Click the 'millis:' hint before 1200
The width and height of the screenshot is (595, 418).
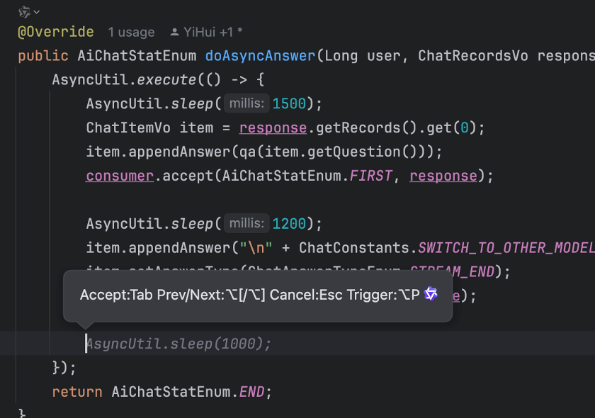point(246,223)
